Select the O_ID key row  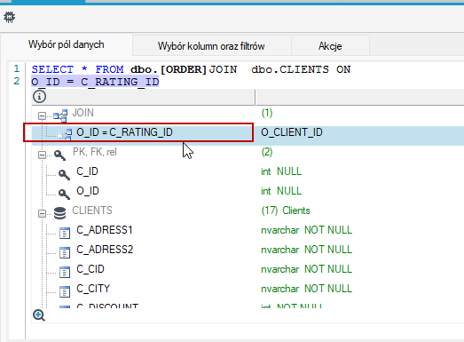coord(88,191)
